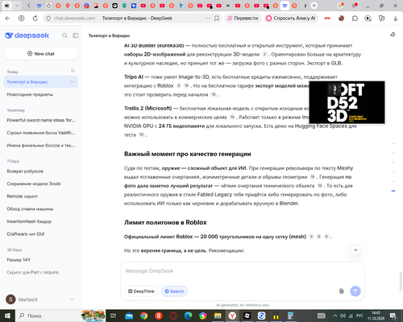
Task: Click the DFT D52 3D floating video thumbnail
Action: [x=347, y=102]
